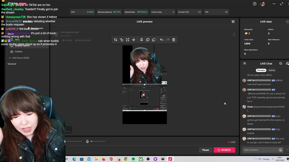This screenshot has width=289, height=162.
Task: Click the Encoder FPS stat
Action: (x=190, y=12)
